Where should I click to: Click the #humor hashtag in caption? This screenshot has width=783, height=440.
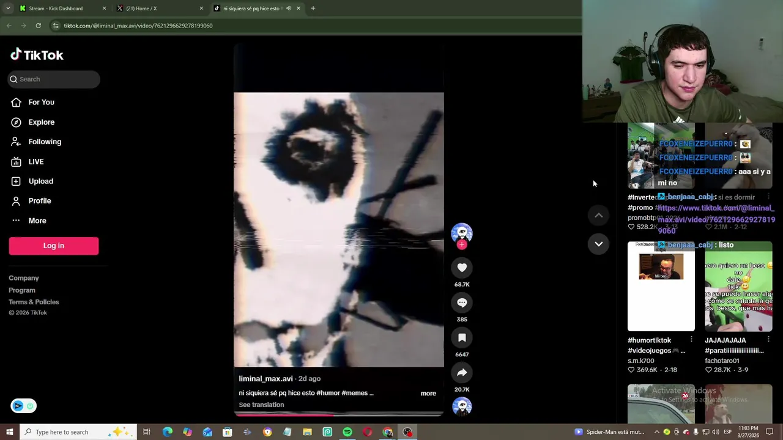[328, 393]
